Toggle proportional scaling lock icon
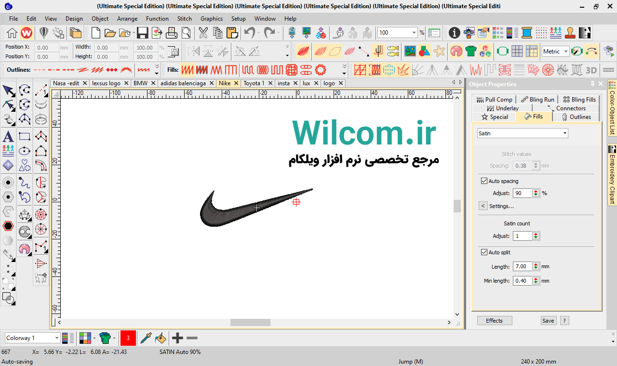 174,52
